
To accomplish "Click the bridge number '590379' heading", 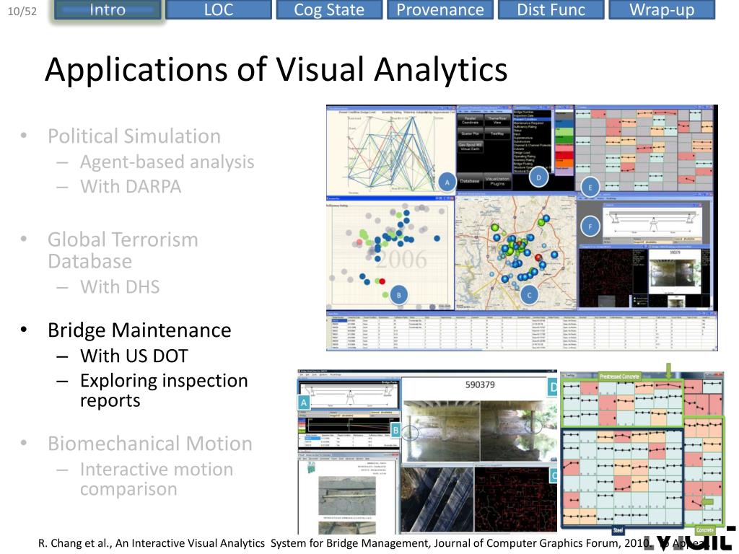I will click(x=480, y=384).
